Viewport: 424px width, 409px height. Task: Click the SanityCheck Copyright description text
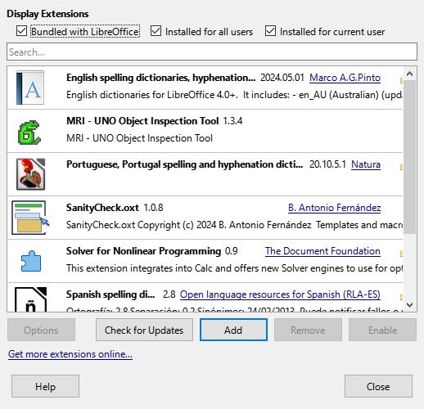pyautogui.click(x=234, y=225)
